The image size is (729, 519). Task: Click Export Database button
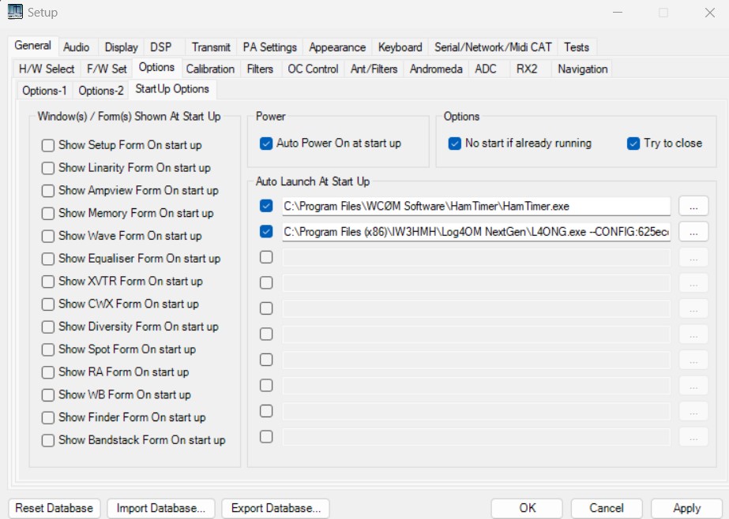276,509
